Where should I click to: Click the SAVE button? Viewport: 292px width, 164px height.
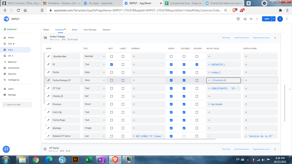point(267,19)
